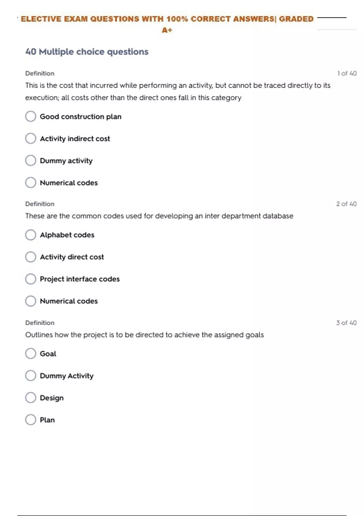Click the '2 of 40' question counter
The image size is (364, 516).
pos(346,204)
